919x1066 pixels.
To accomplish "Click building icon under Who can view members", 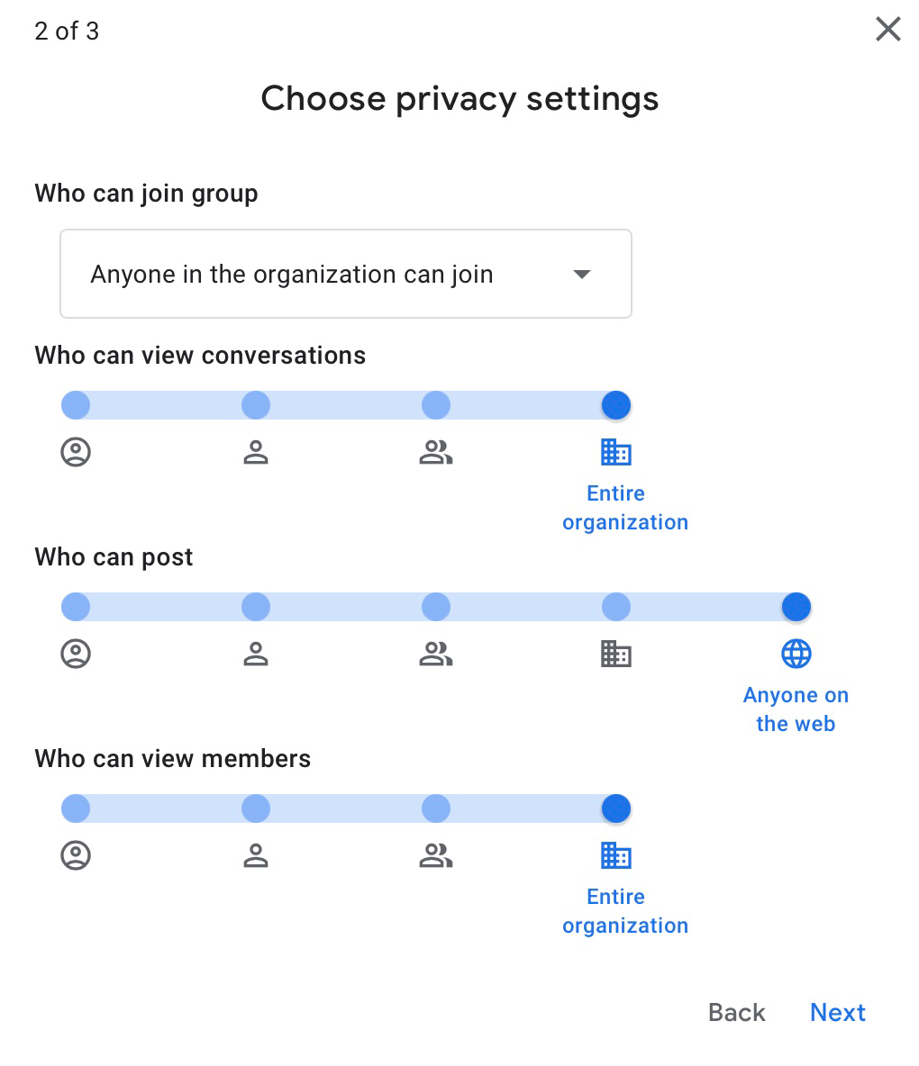I will coord(616,855).
